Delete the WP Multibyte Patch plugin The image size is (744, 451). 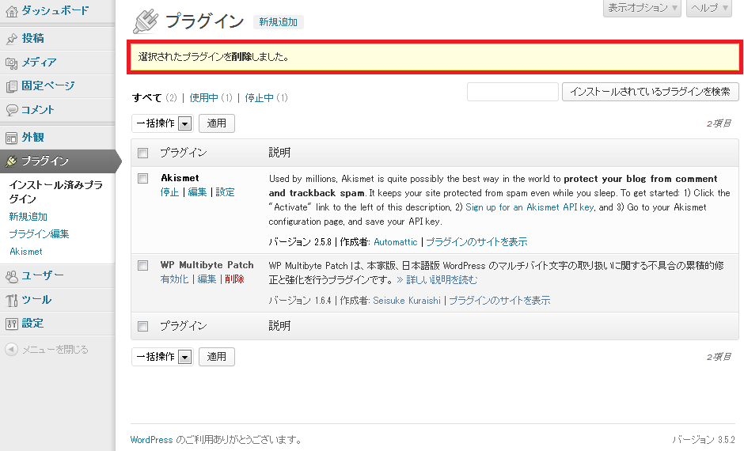(x=234, y=279)
